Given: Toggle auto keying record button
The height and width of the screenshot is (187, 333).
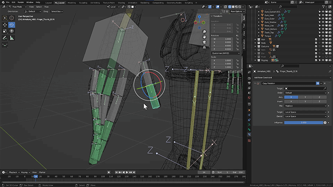Looking at the screenshot, I should 109,172.
